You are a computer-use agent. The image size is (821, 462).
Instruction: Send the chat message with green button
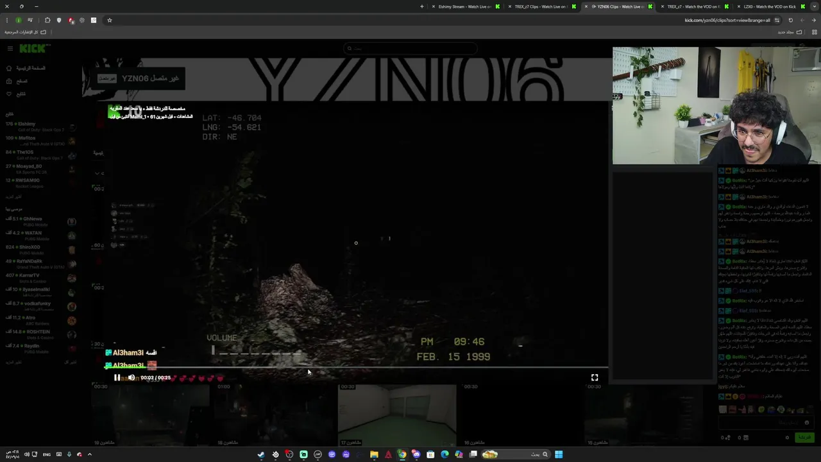pos(804,438)
